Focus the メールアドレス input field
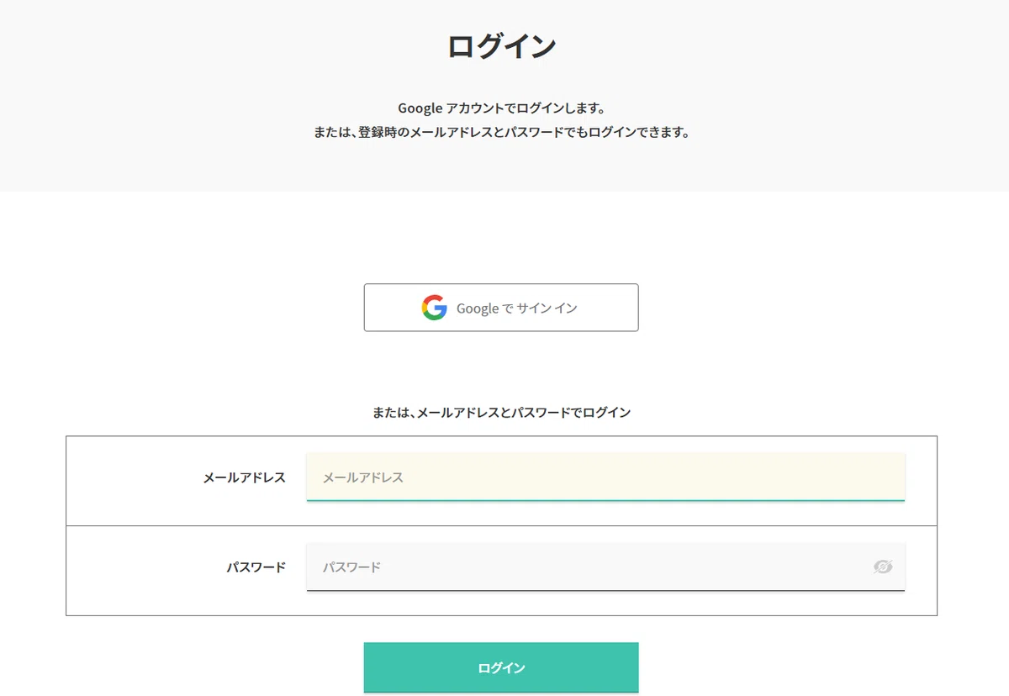Screen dimensions: 1009x696 [605, 477]
